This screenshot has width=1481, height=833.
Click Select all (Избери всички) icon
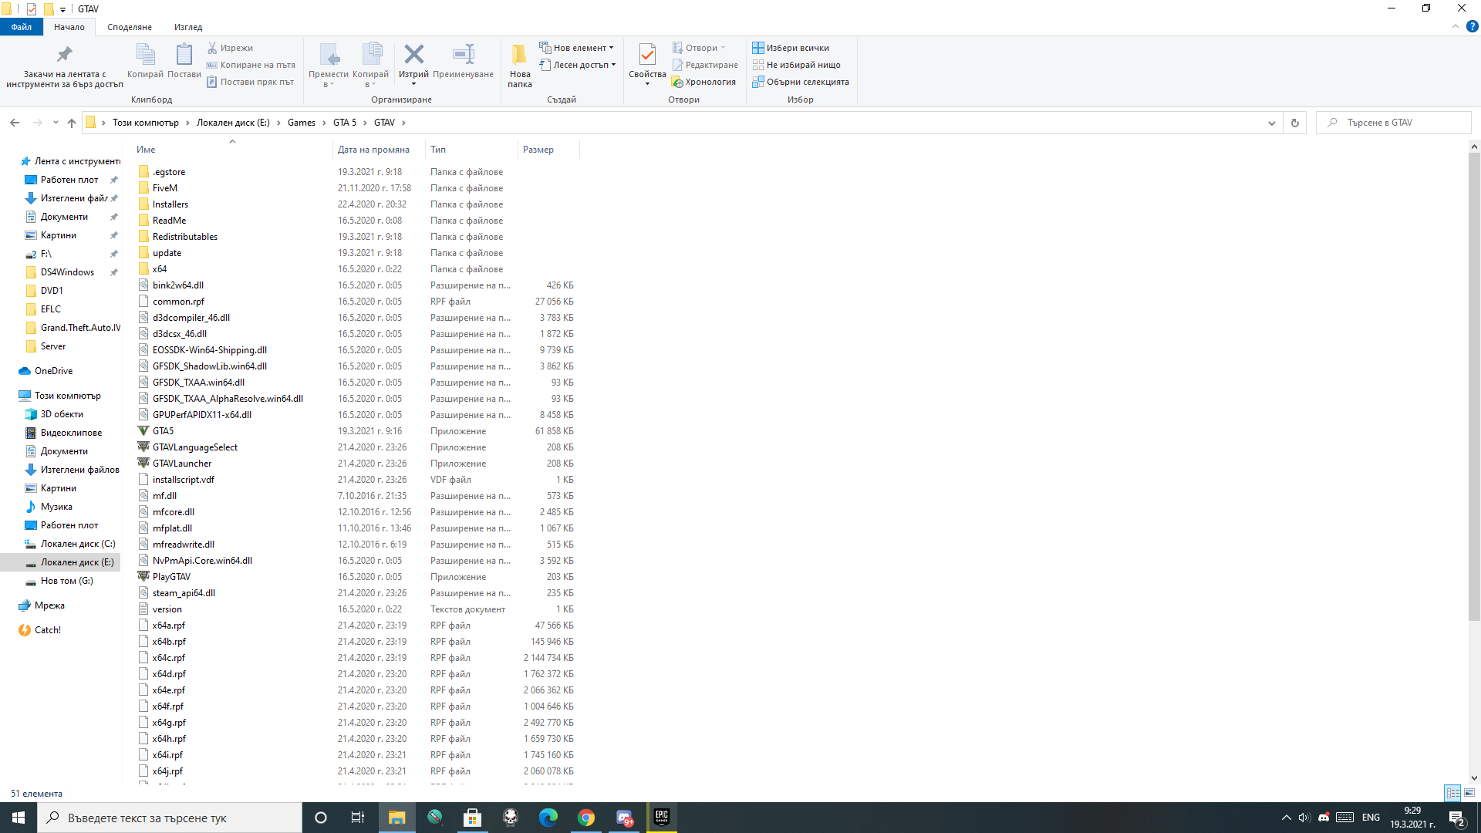(x=758, y=48)
